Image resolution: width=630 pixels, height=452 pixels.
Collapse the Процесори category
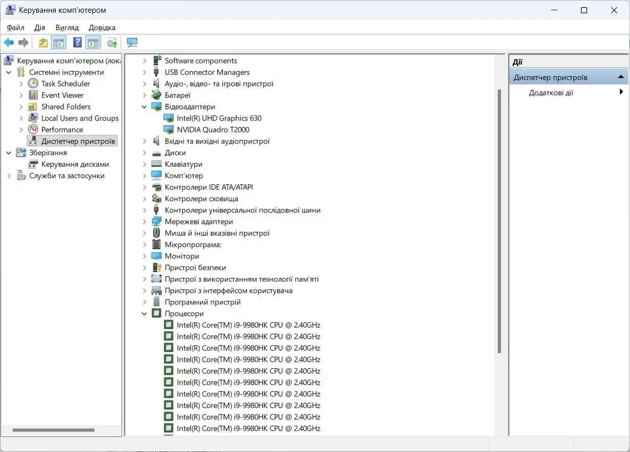click(144, 314)
